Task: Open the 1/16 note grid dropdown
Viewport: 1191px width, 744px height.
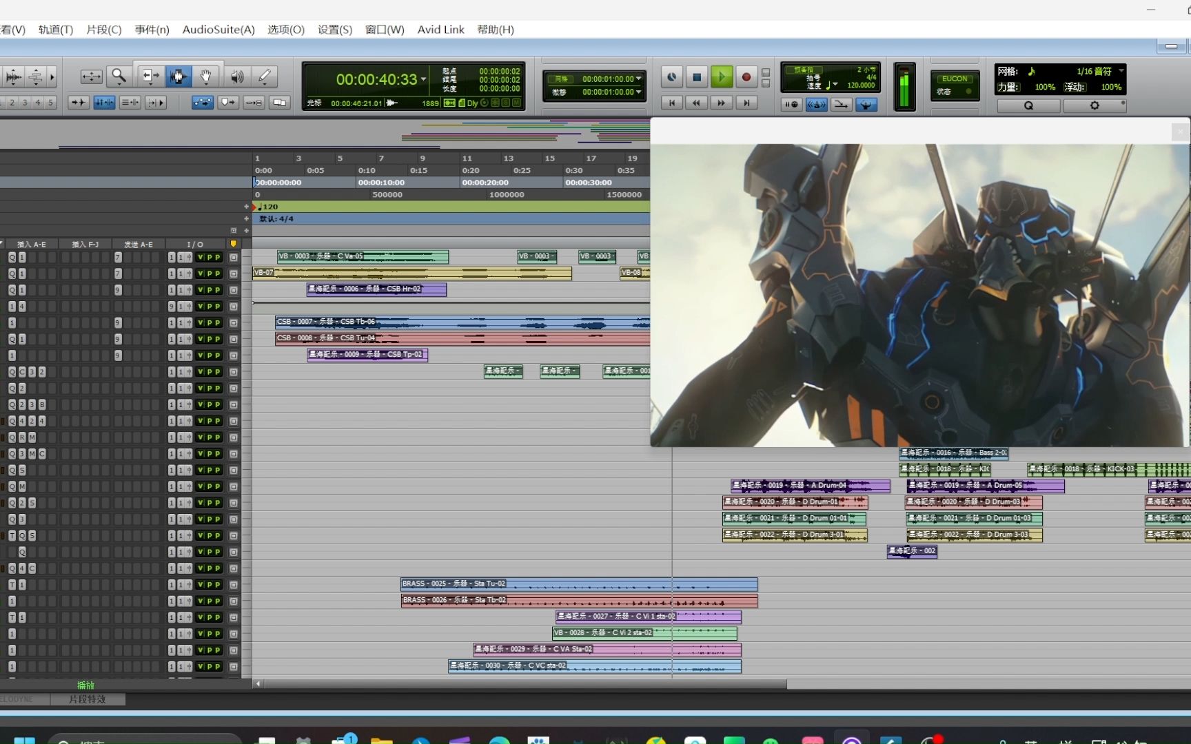Action: coord(1121,71)
